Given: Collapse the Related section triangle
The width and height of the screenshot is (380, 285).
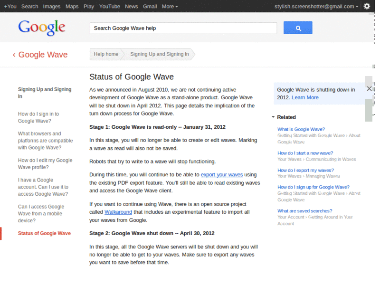Looking at the screenshot, I should tap(273, 117).
